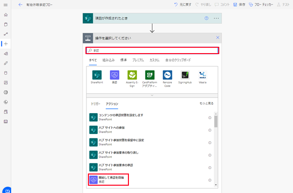Open コメント in the top bar

point(222,5)
